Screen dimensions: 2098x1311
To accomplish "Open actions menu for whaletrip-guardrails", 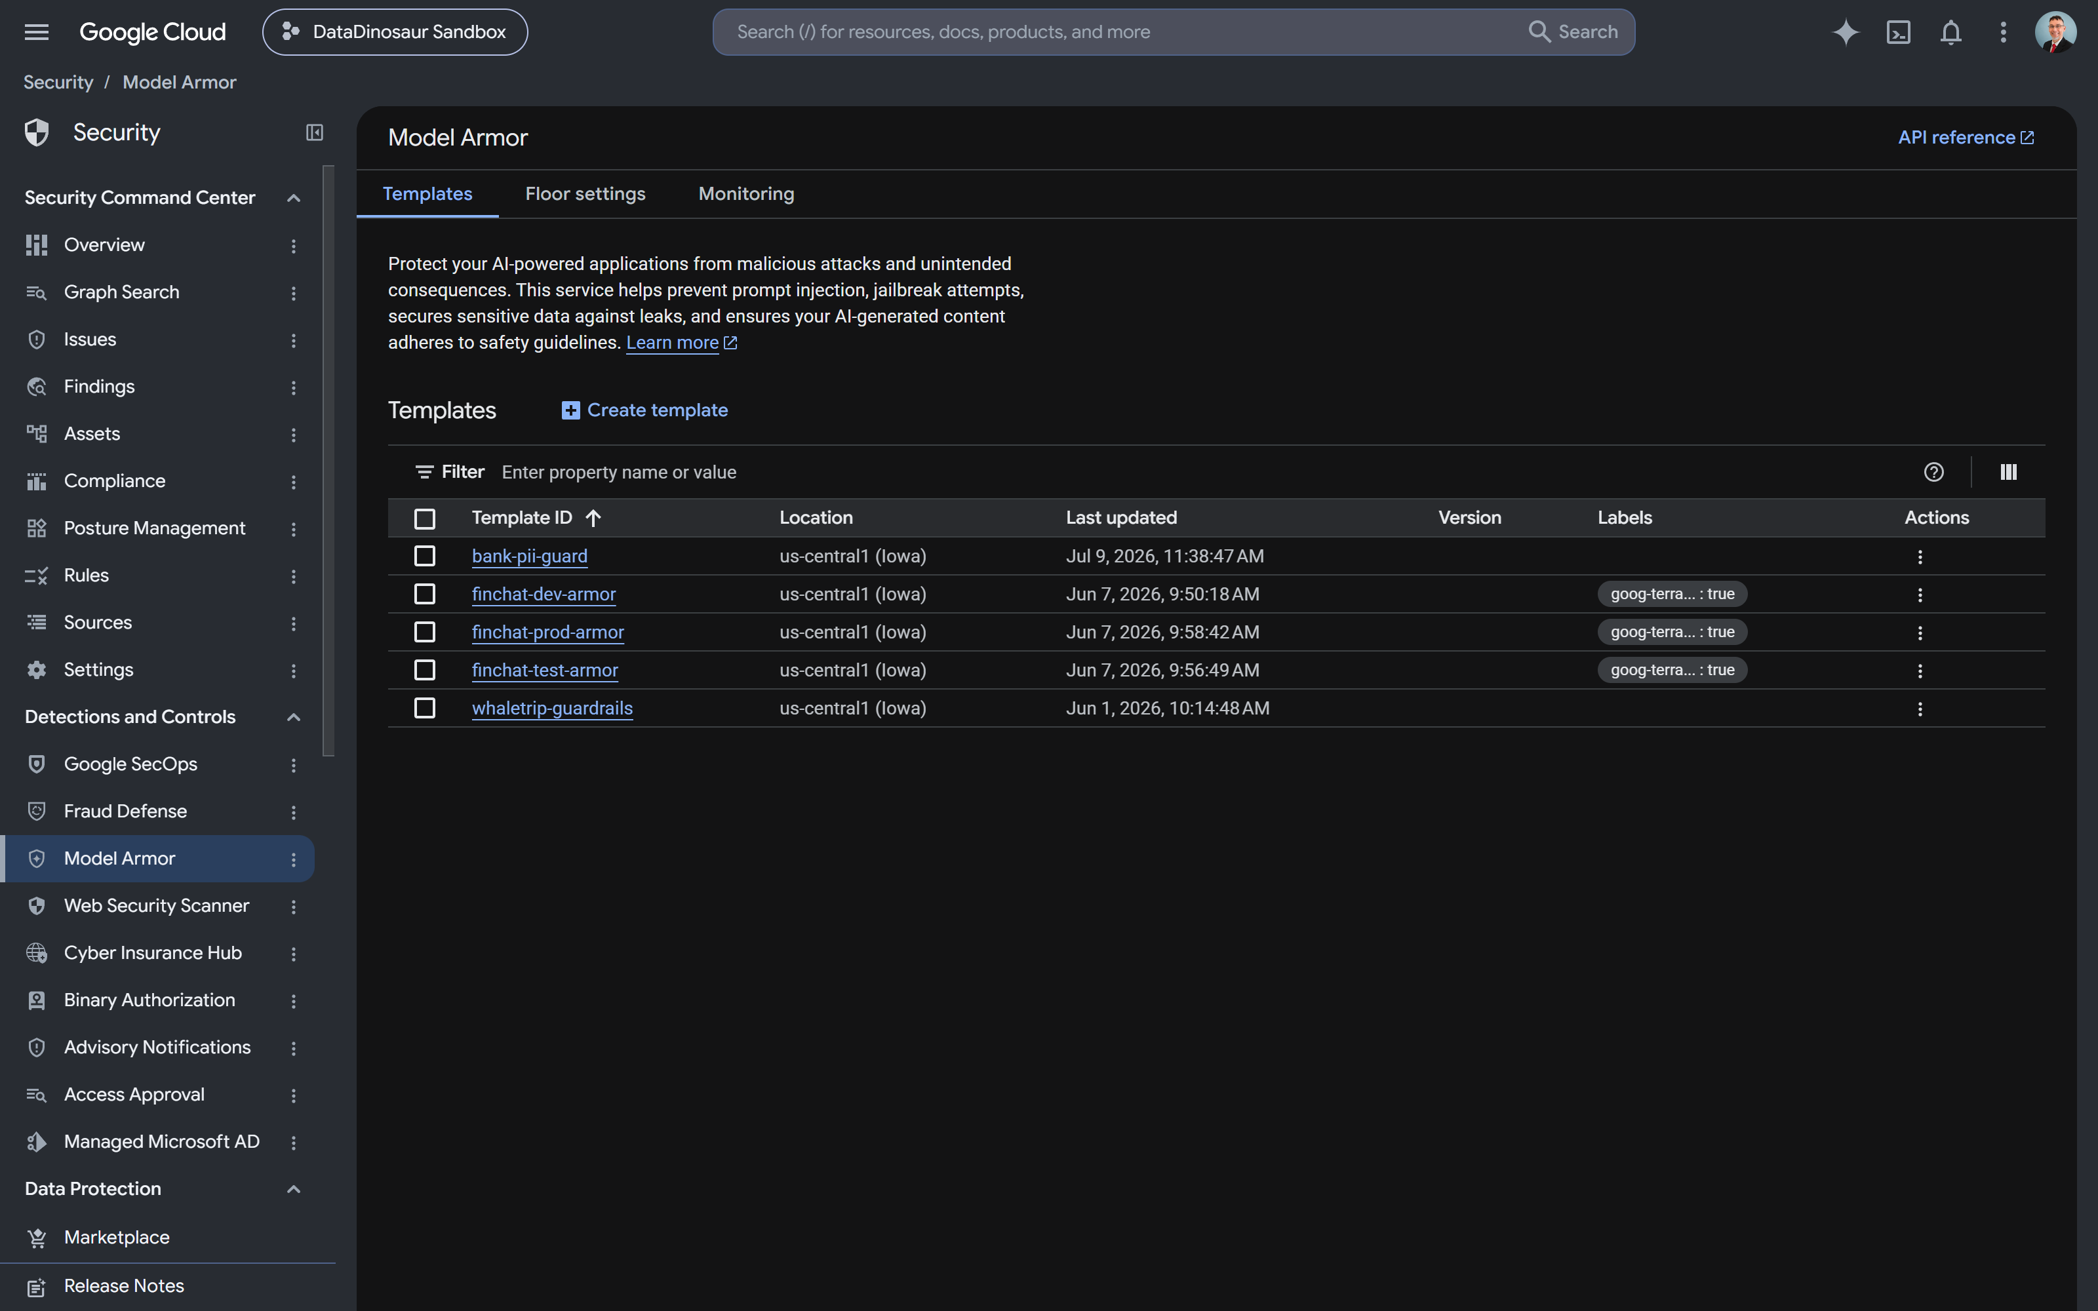I will [1920, 709].
